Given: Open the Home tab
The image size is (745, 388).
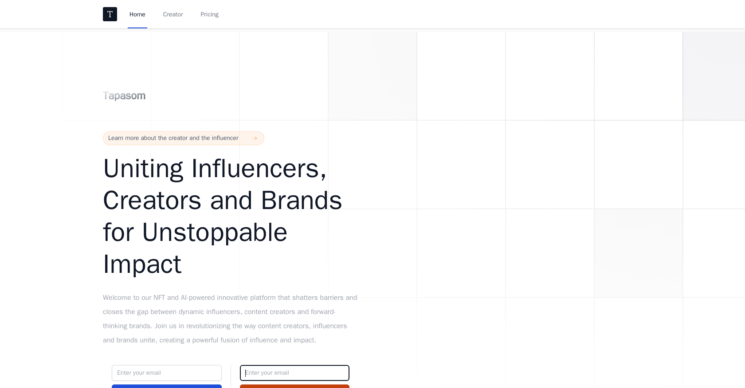Looking at the screenshot, I should pyautogui.click(x=137, y=14).
